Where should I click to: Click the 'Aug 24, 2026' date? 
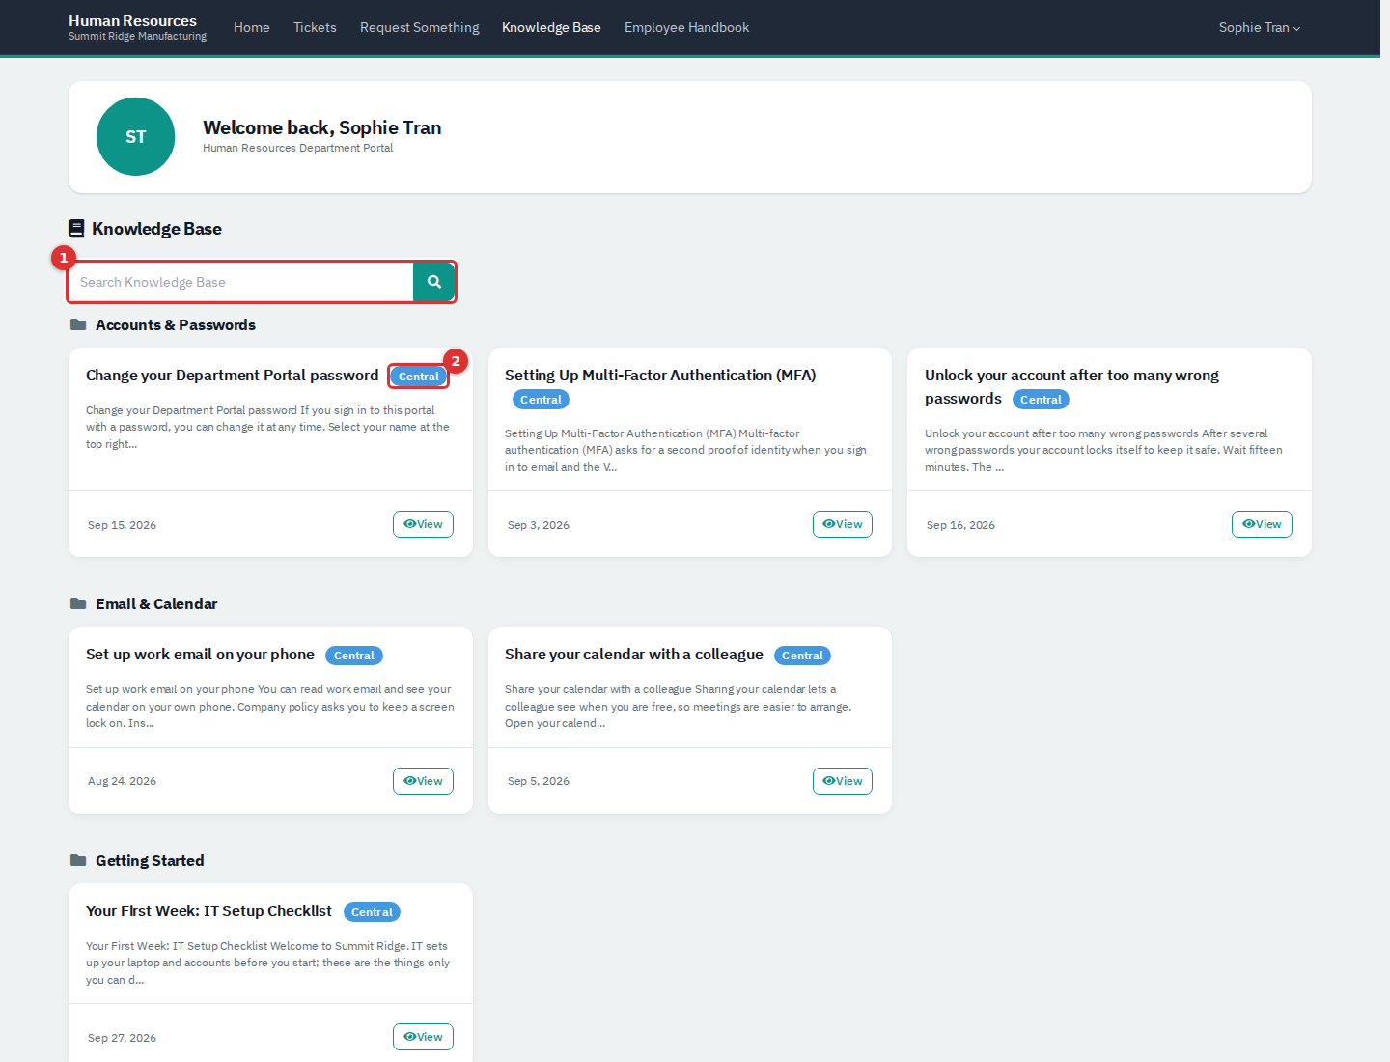point(122,781)
